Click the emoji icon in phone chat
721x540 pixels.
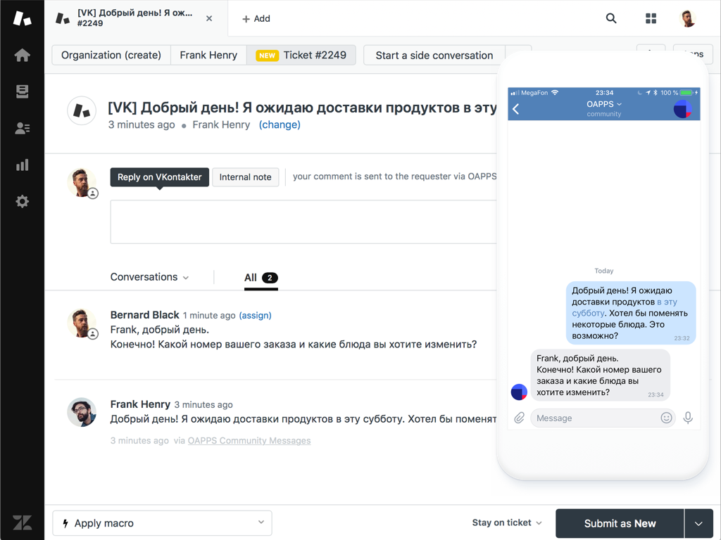tap(666, 418)
